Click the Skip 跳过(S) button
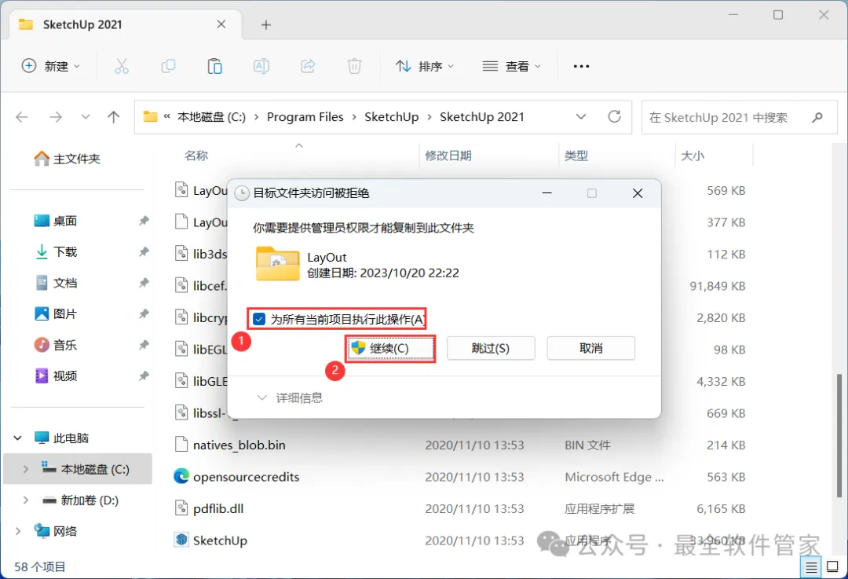848x579 pixels. 491,348
